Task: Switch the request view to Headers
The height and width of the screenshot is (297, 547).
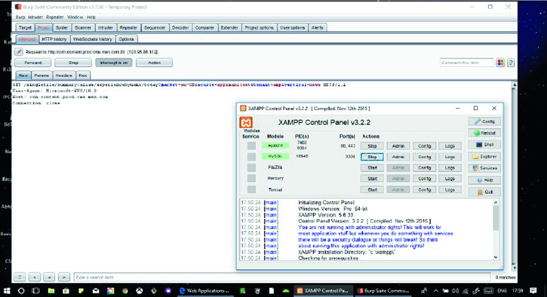Action: [64, 75]
